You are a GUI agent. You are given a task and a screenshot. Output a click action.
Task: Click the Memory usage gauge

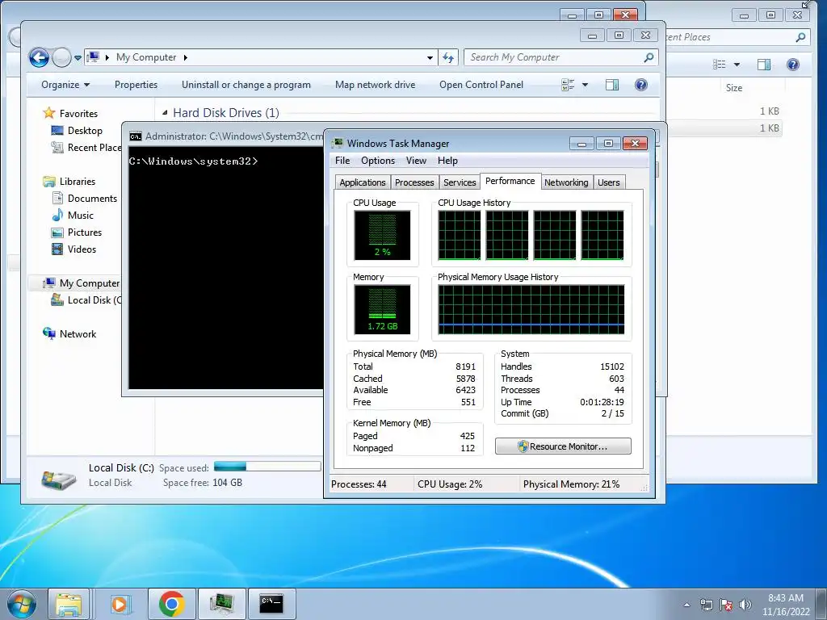tap(382, 309)
